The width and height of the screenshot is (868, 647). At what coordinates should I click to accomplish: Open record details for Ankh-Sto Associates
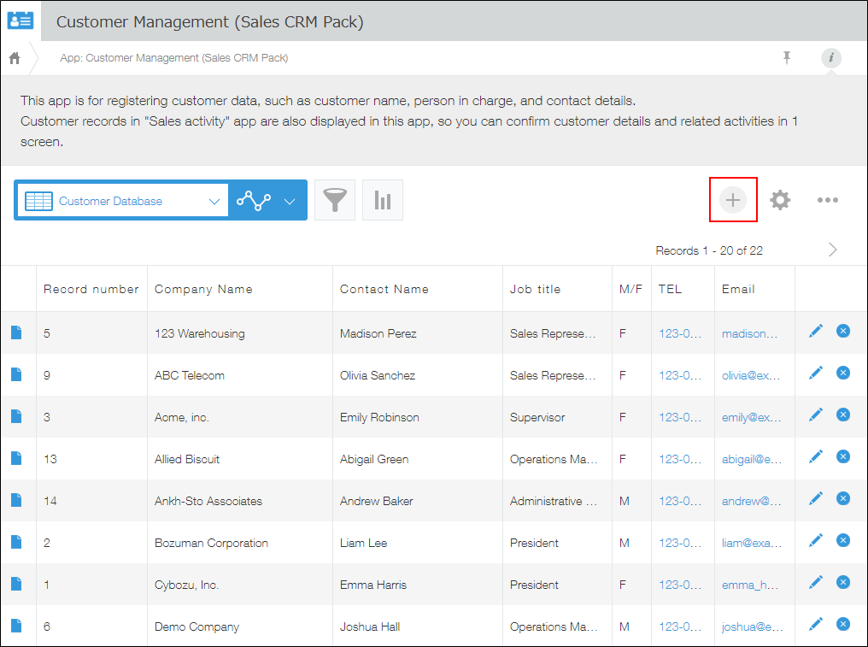[x=16, y=500]
